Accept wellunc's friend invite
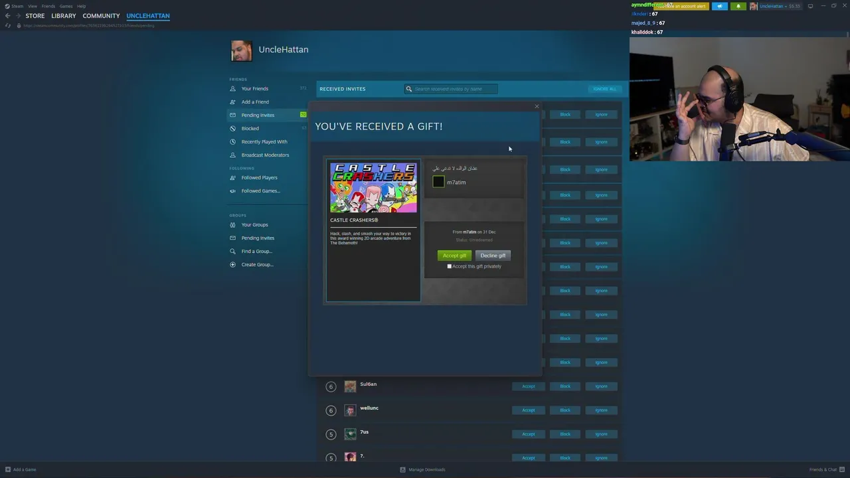The height and width of the screenshot is (478, 850). pyautogui.click(x=529, y=410)
